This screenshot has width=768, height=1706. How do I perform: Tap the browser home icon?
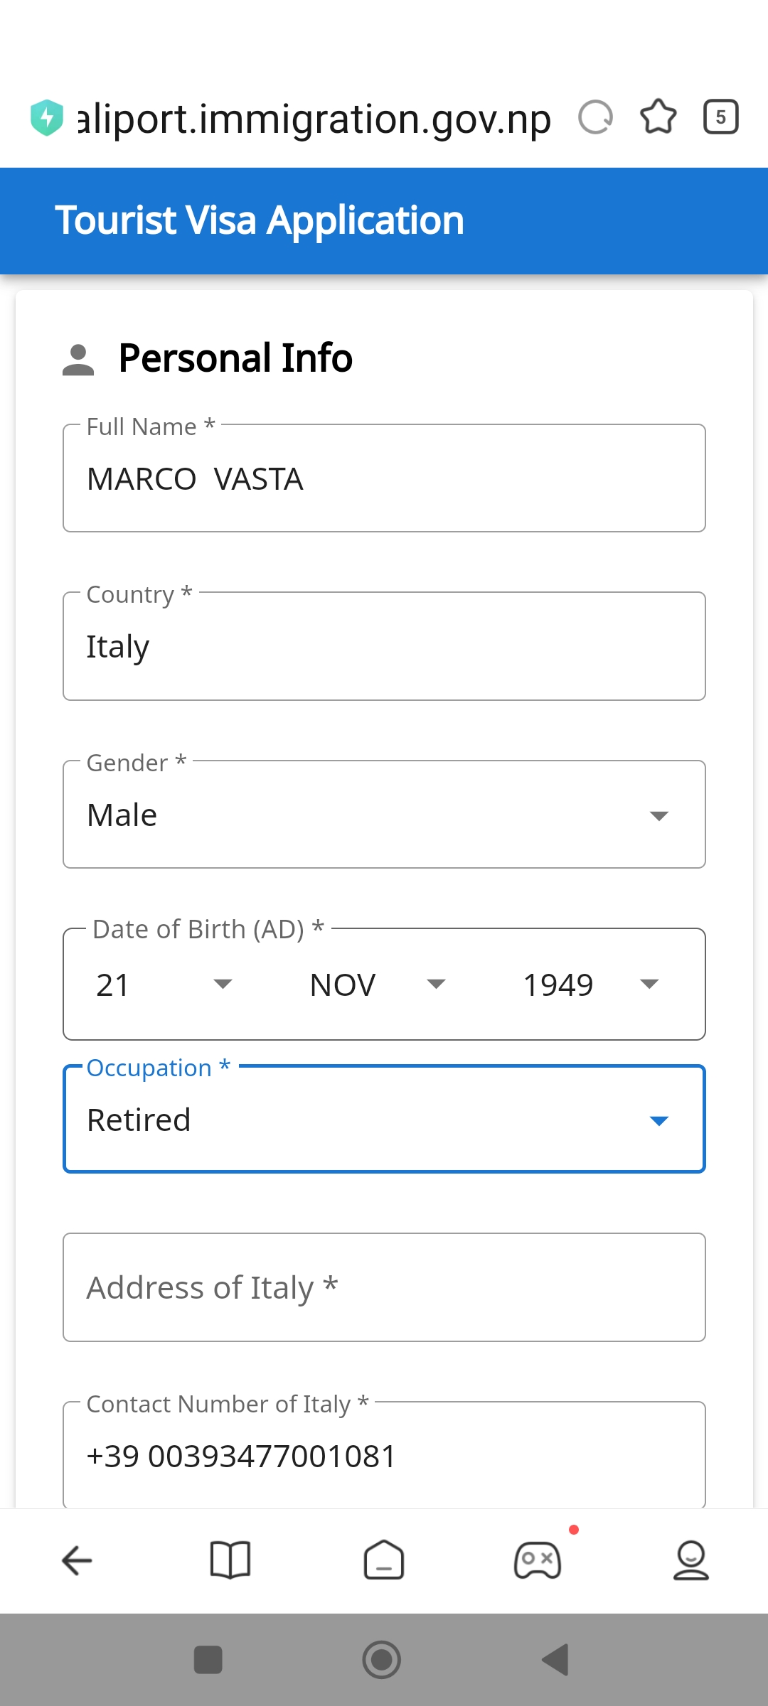[384, 1560]
